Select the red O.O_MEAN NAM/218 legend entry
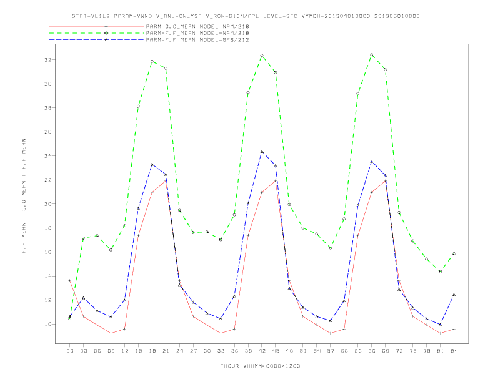495x382 pixels. [197, 26]
